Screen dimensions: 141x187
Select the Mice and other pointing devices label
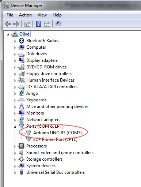57,106
